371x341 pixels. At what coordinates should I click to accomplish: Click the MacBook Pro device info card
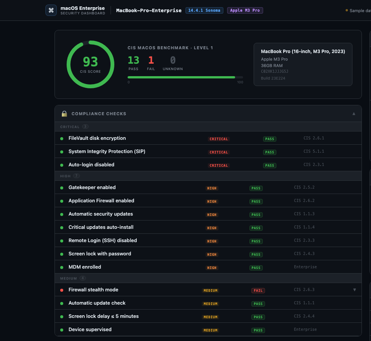[303, 64]
